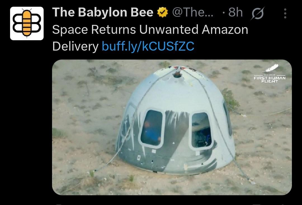Open the buff.ly/kCUSfZC link
The height and width of the screenshot is (205, 302).
(x=148, y=46)
